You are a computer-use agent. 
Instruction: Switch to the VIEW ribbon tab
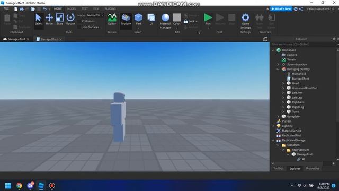tap(96, 9)
